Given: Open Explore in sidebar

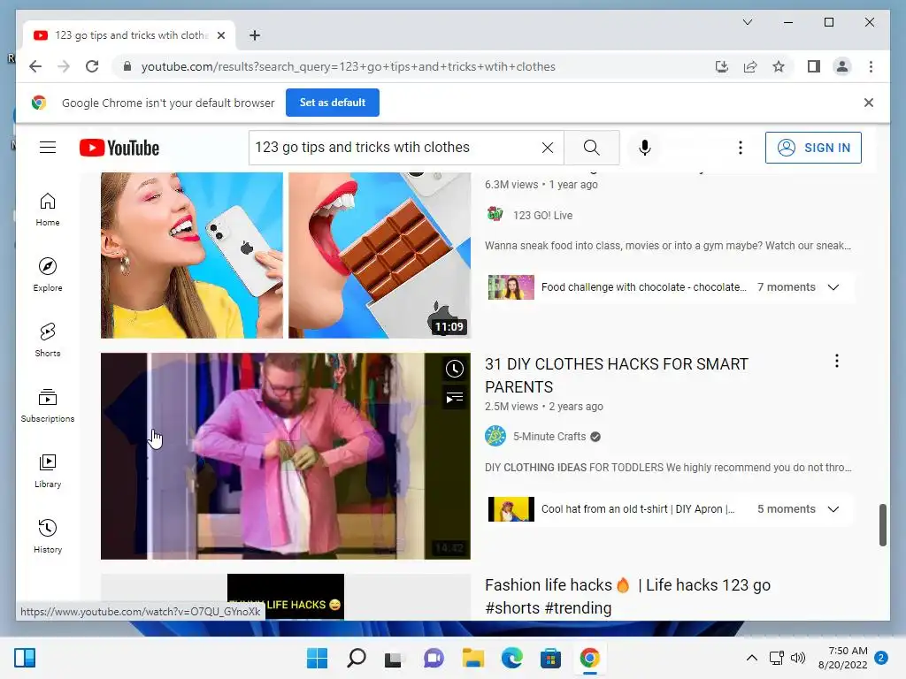Looking at the screenshot, I should coord(48,275).
